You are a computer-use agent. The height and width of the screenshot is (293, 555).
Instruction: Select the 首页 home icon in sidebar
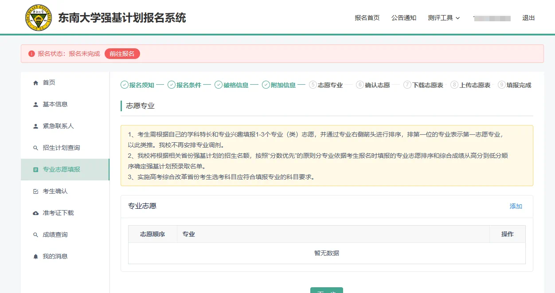click(x=36, y=82)
